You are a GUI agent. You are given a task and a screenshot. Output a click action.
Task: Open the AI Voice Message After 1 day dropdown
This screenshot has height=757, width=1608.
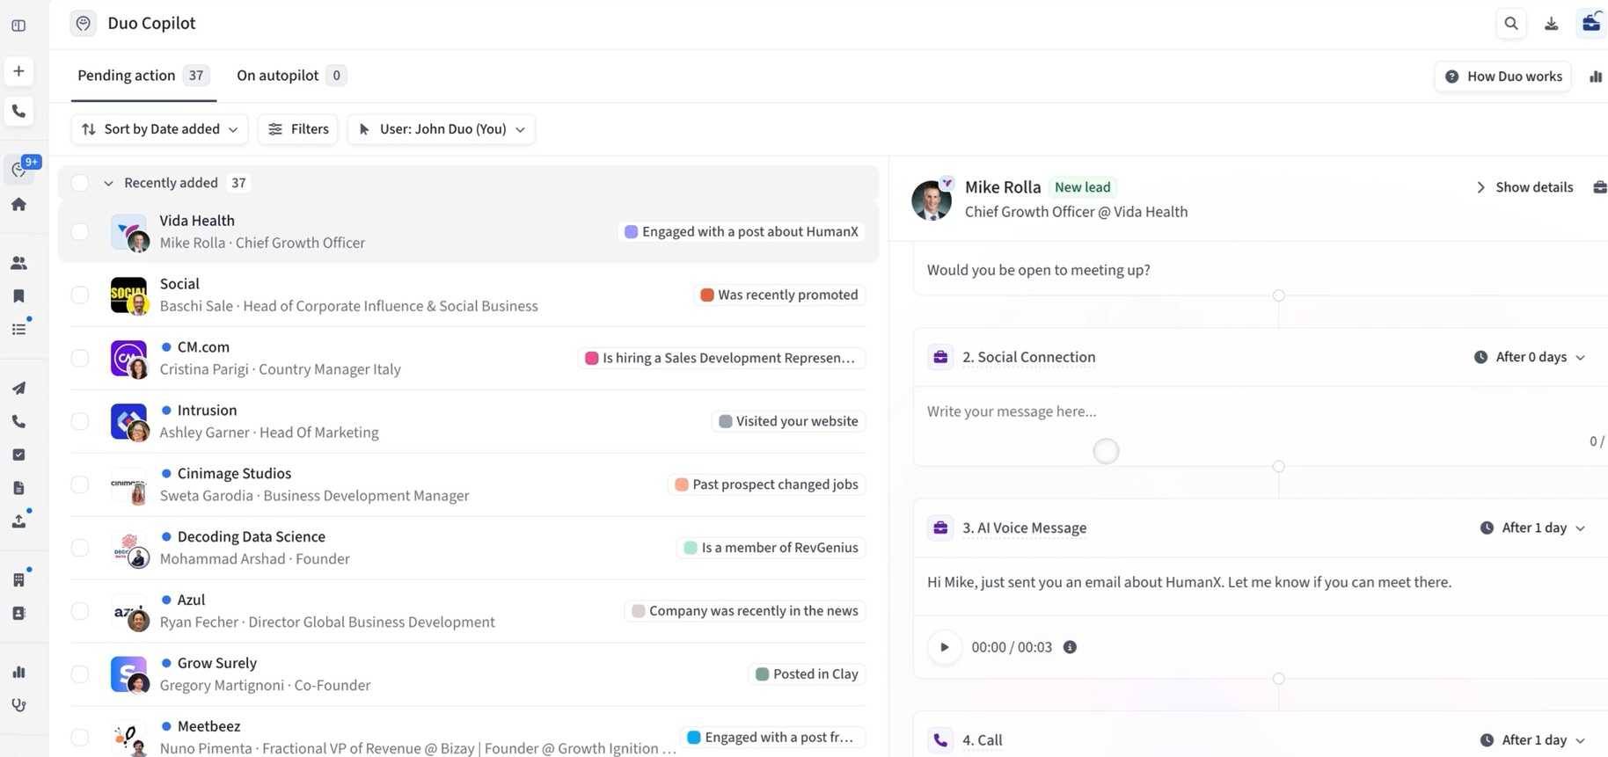tap(1533, 528)
